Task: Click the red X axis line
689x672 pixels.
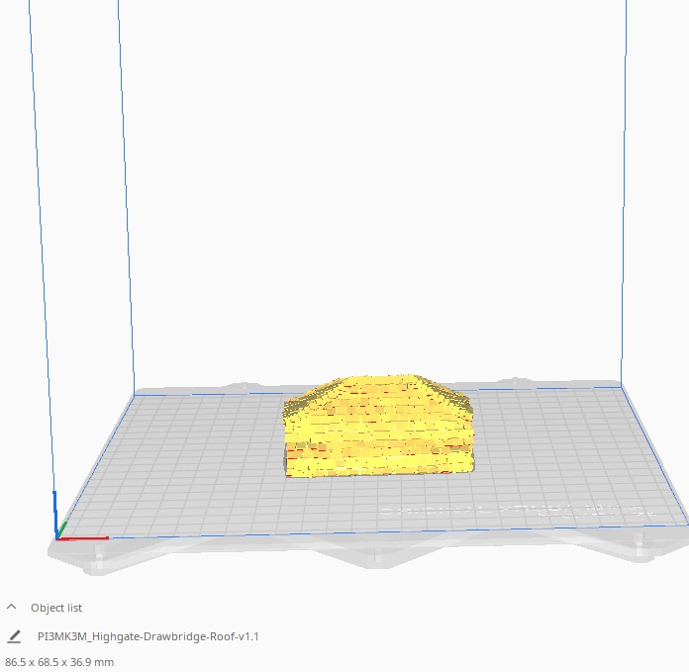Action: [x=87, y=538]
